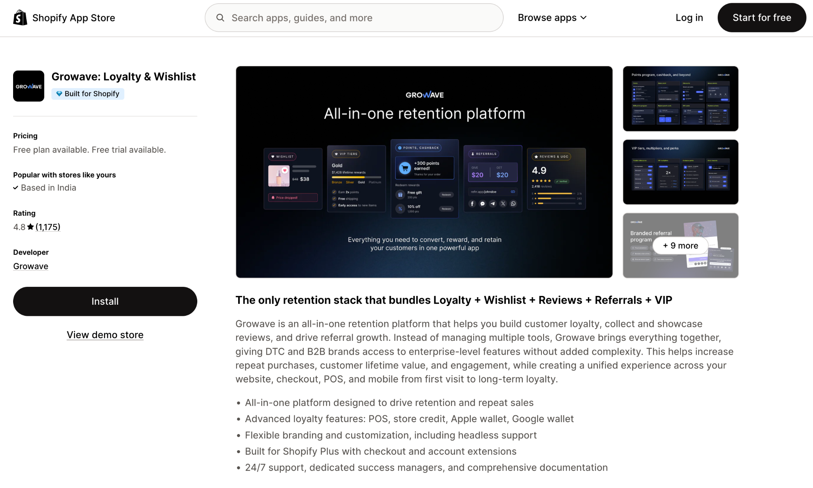Click the Pricing heading
813x488 pixels.
click(25, 136)
